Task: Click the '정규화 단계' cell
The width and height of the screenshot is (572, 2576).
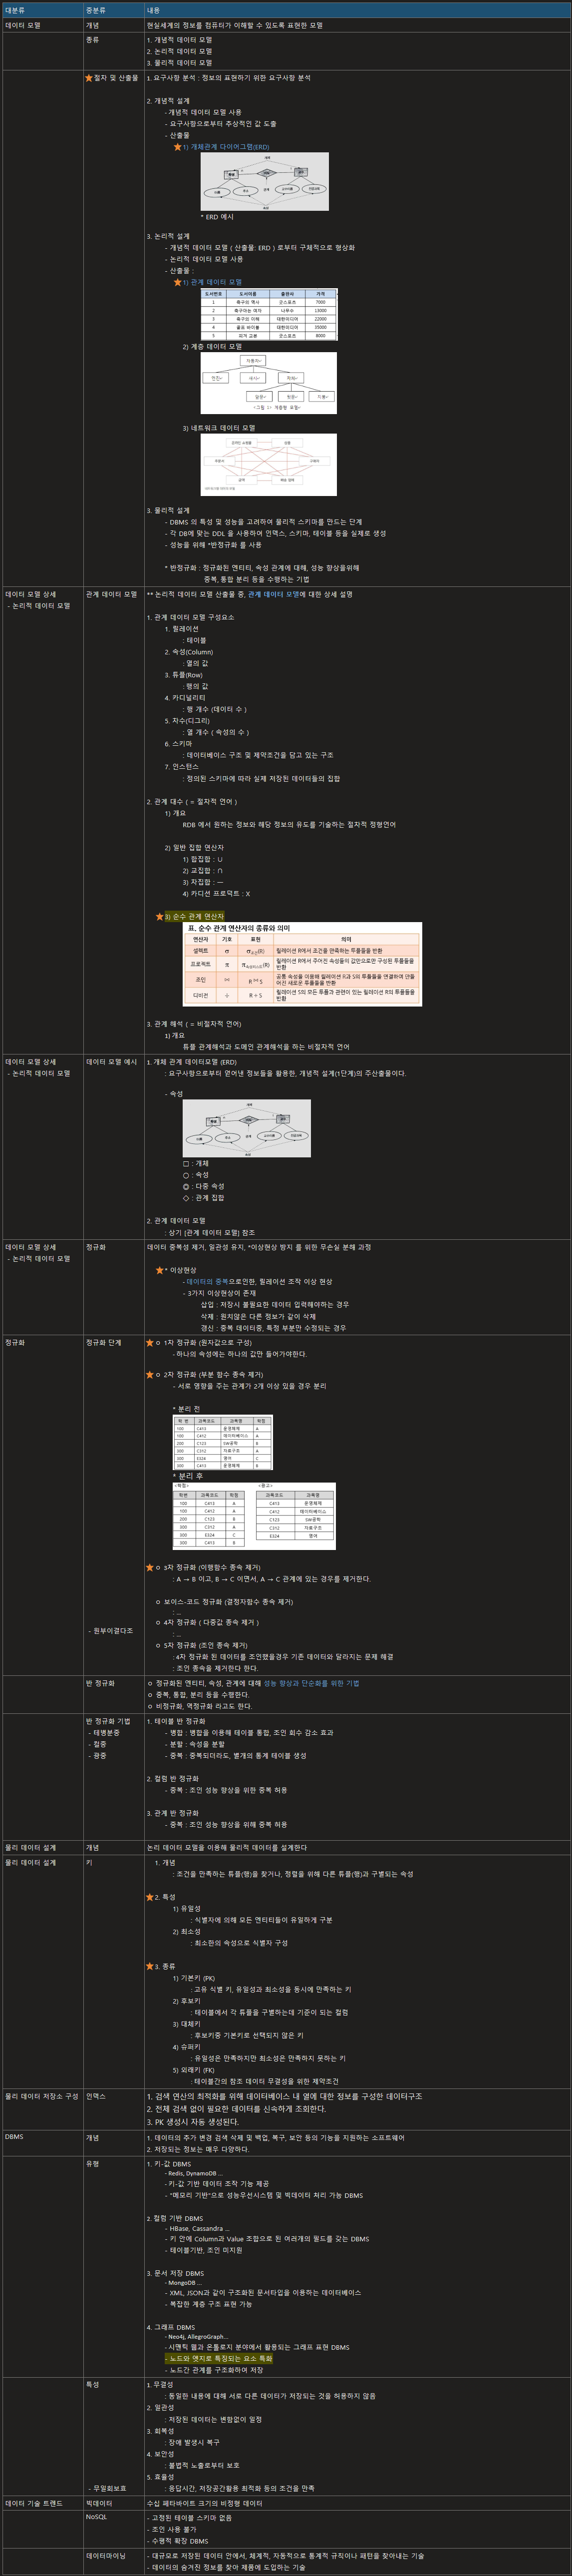Action: (x=103, y=1343)
